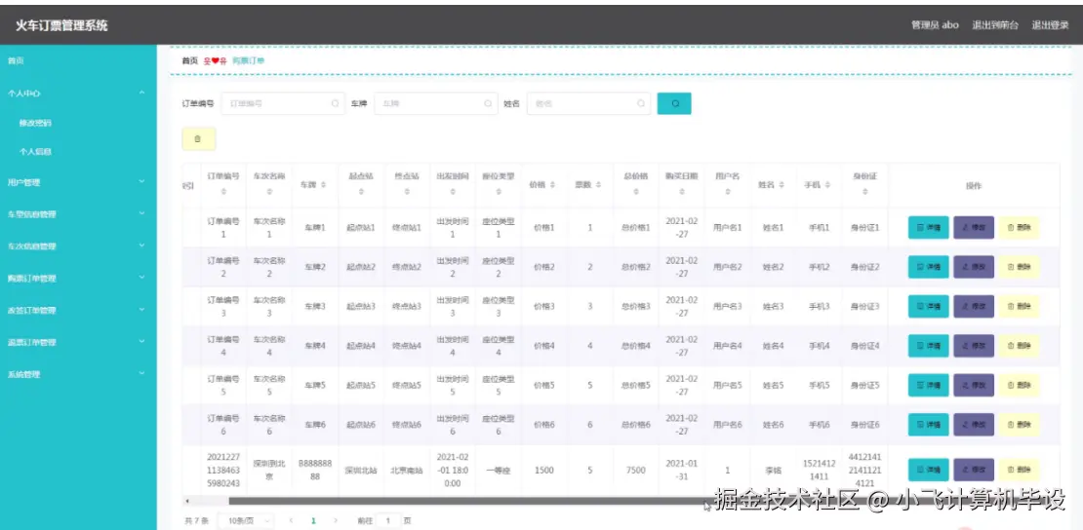Go to previous page in pagination

click(291, 520)
